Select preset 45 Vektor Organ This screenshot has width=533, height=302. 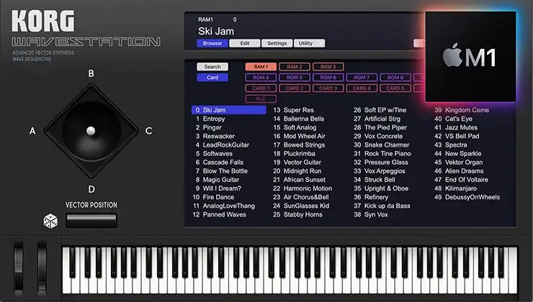pyautogui.click(x=459, y=163)
